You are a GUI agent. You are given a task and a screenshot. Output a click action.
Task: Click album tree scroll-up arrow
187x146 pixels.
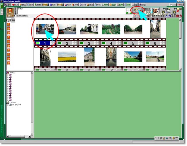(32, 73)
